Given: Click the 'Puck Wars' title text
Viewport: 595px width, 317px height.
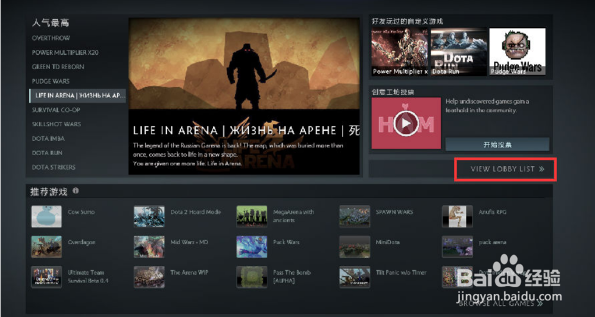Looking at the screenshot, I should [x=286, y=242].
